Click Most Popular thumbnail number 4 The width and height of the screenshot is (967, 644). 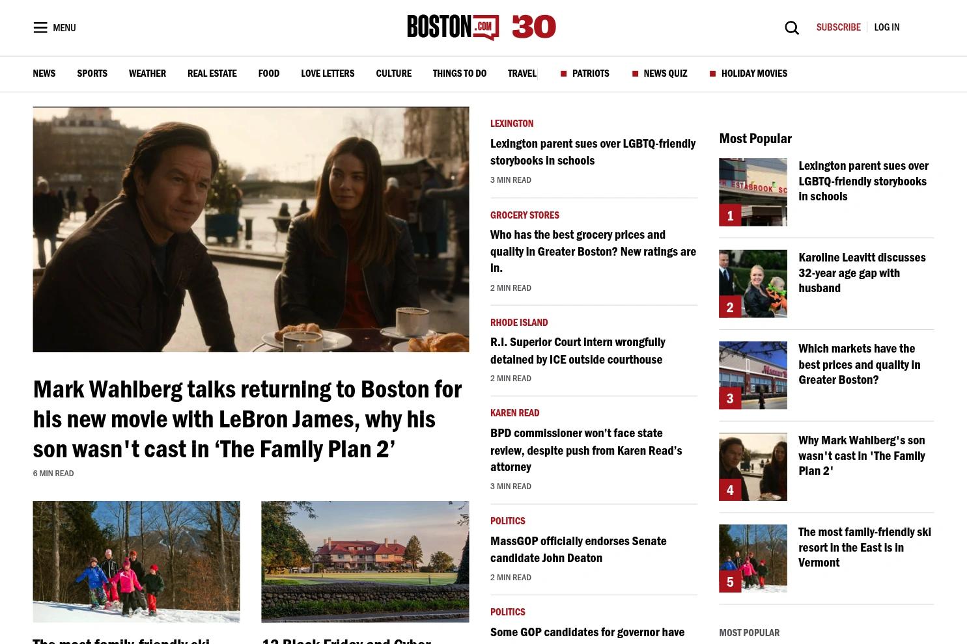click(x=753, y=467)
